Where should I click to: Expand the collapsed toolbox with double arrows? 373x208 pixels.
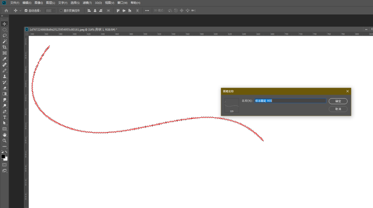click(x=2, y=16)
